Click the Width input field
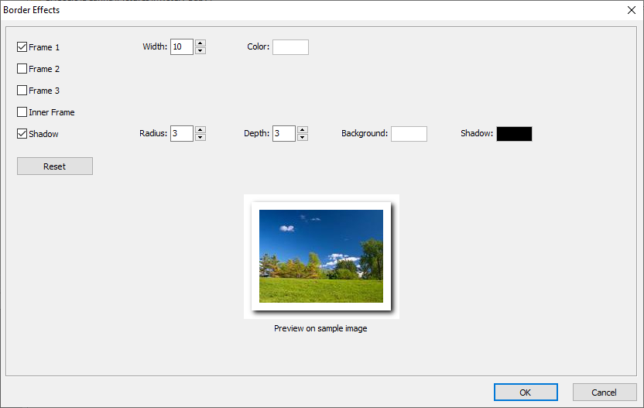Viewport: 644px width, 408px height. [x=182, y=47]
